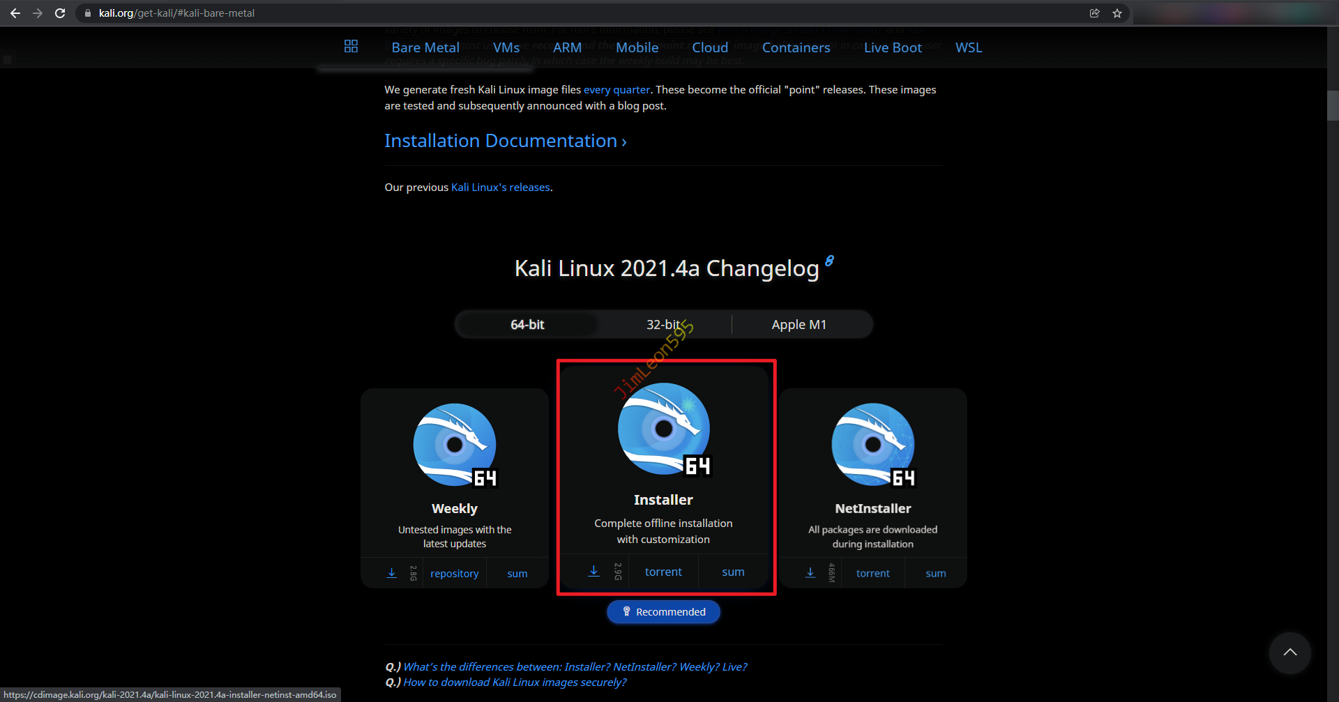Click the scroll-to-top chevron button
Viewport: 1339px width, 702px height.
(x=1289, y=653)
